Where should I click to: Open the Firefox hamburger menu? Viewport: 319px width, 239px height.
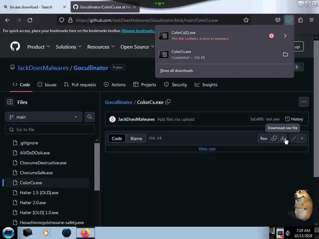coord(311,20)
